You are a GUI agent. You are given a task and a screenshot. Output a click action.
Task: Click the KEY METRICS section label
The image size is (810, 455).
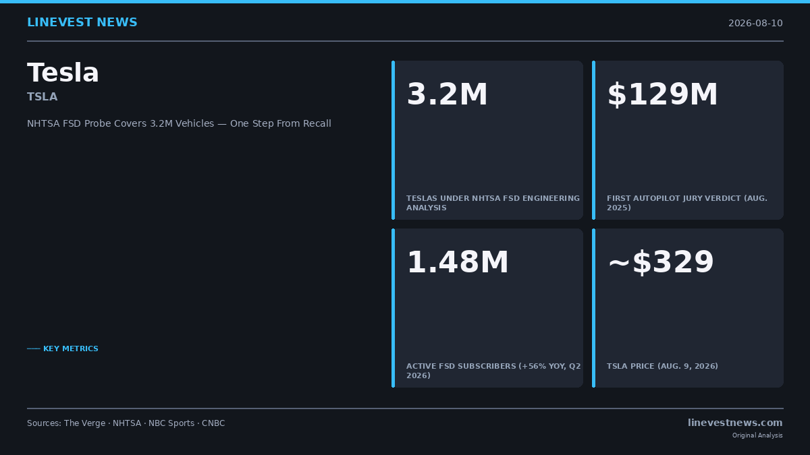point(63,349)
